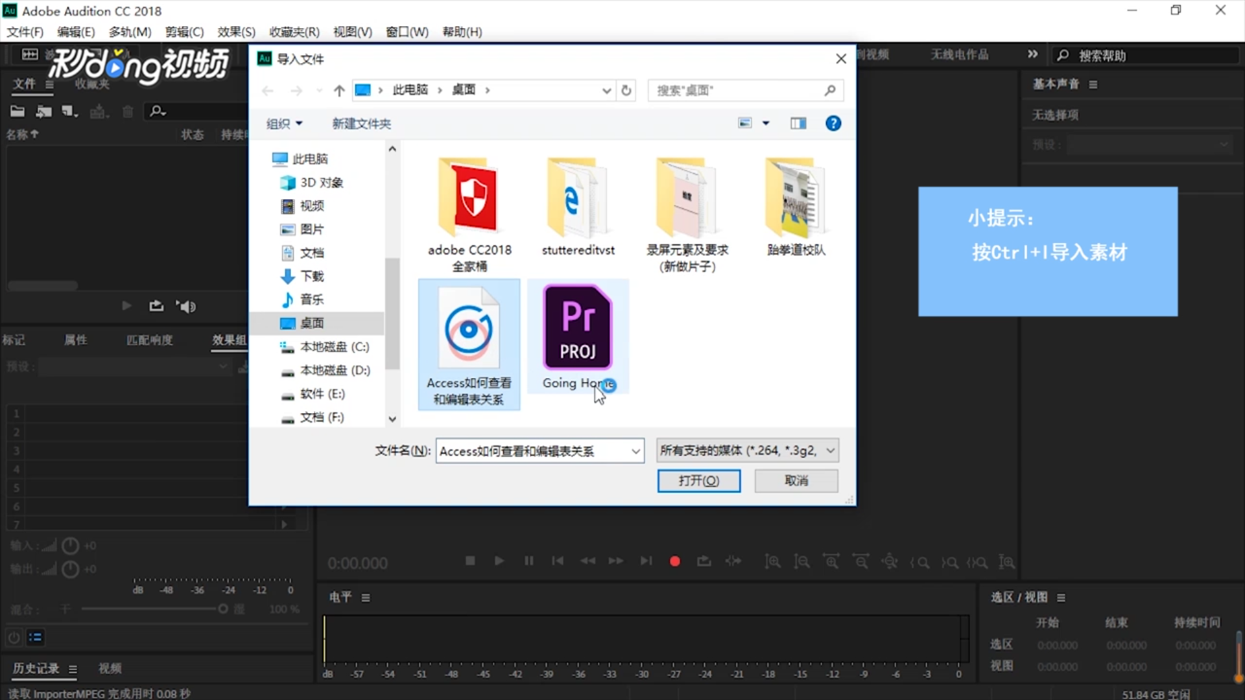Viewport: 1245px width, 700px height.
Task: Open the 文件(F) menu
Action: click(x=25, y=32)
